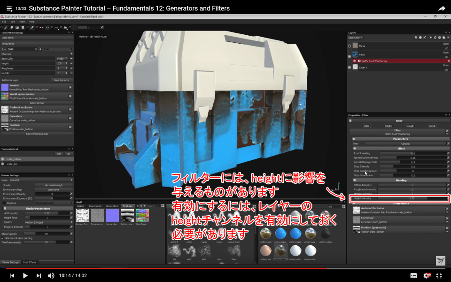Click Bake textures button
The height and width of the screenshot is (282, 451).
coord(62,80)
